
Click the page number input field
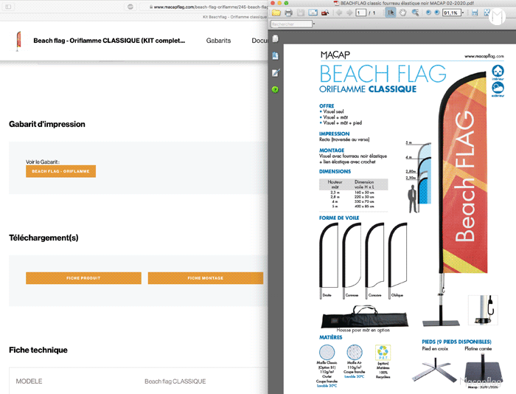(361, 13)
